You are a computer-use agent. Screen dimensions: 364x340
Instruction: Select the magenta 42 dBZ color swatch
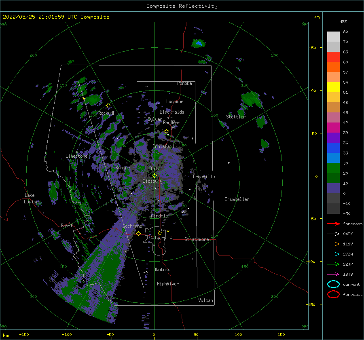(x=333, y=127)
